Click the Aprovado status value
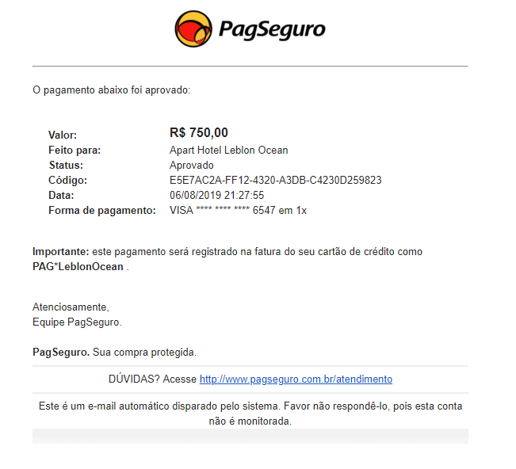 point(192,165)
